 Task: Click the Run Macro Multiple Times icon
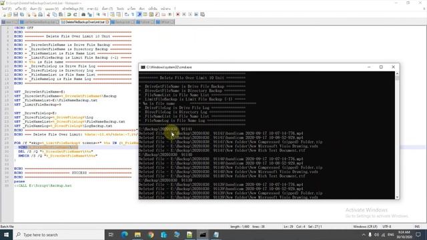(x=196, y=15)
